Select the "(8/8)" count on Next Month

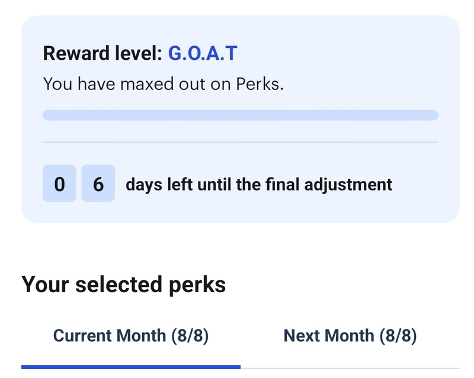coord(398,336)
